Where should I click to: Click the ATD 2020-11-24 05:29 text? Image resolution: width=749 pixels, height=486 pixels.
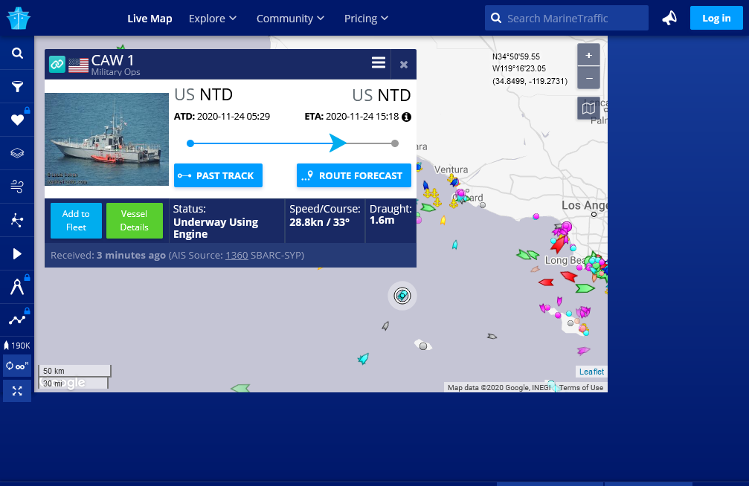pyautogui.click(x=222, y=117)
